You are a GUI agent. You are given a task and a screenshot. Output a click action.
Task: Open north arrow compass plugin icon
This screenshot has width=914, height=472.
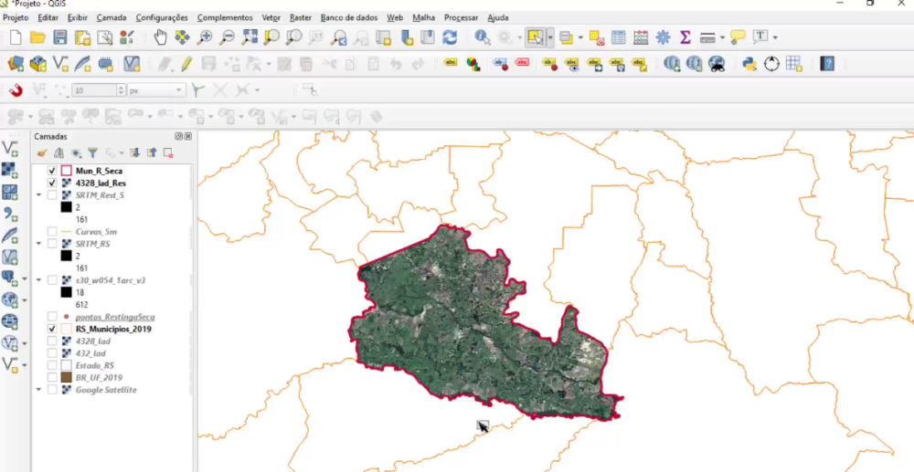(x=771, y=63)
